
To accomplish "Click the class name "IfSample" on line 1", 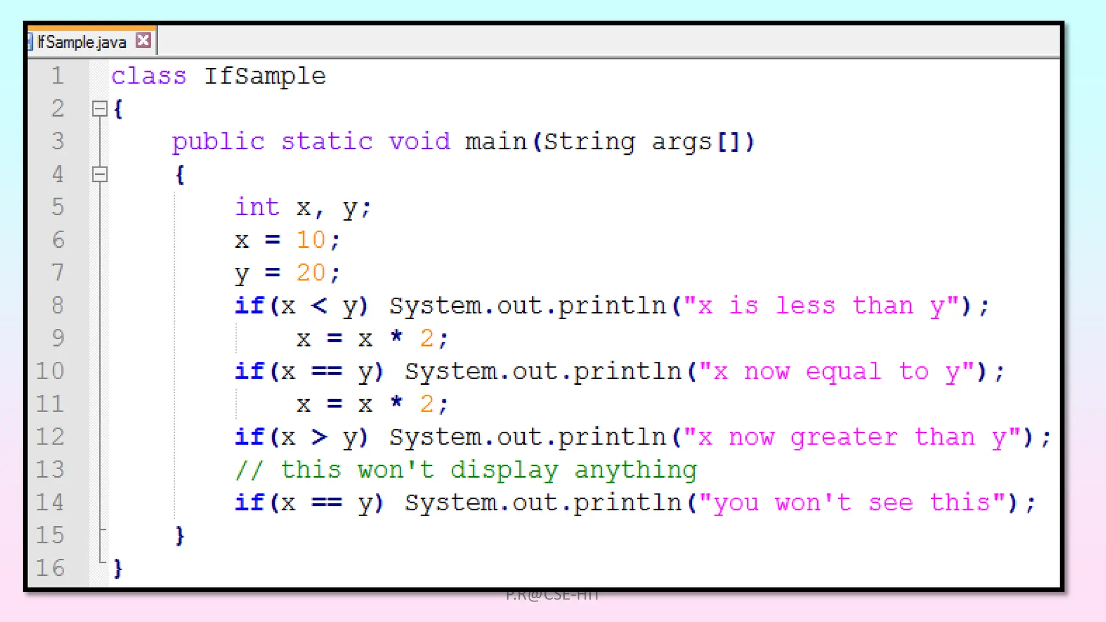I will [x=265, y=77].
